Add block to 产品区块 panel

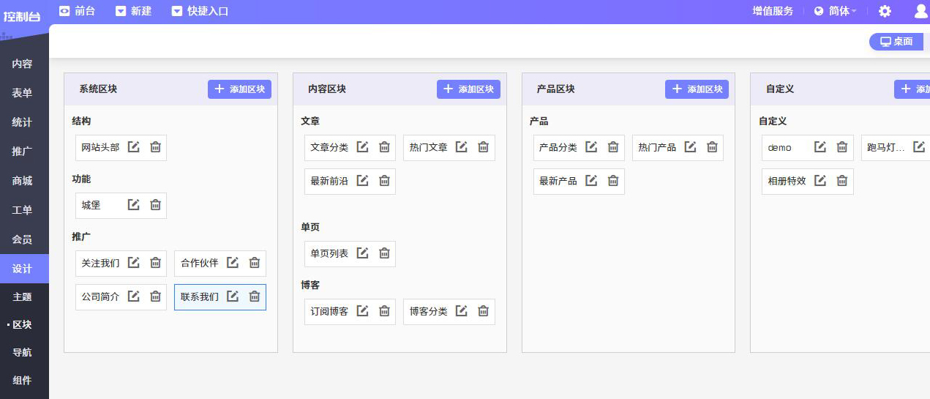click(x=697, y=89)
